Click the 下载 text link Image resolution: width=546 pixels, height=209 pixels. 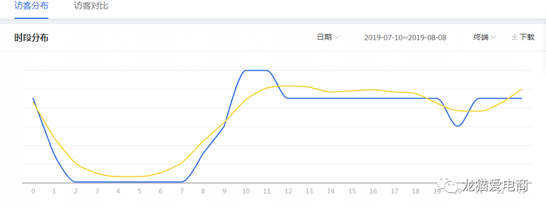(x=527, y=37)
